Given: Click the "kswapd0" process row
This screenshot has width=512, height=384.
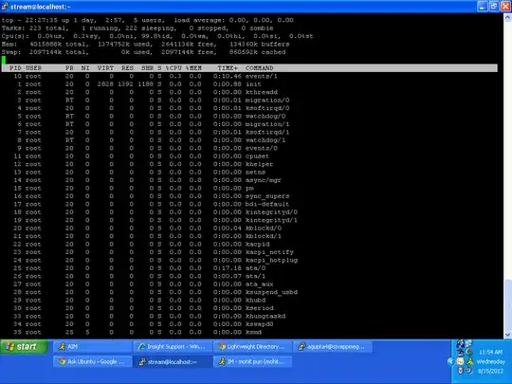Looking at the screenshot, I should (x=145, y=324).
